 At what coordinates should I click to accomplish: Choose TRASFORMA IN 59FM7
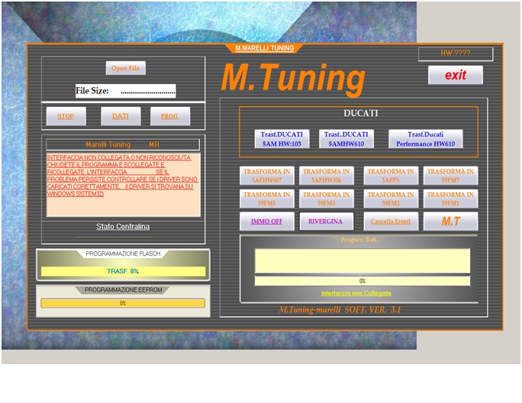[450, 176]
